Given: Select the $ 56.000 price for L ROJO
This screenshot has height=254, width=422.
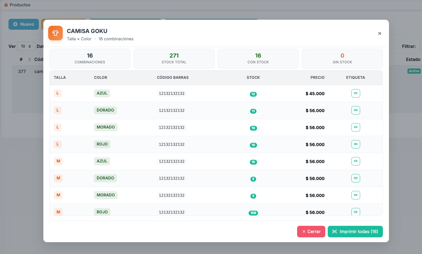Looking at the screenshot, I should click(x=315, y=145).
